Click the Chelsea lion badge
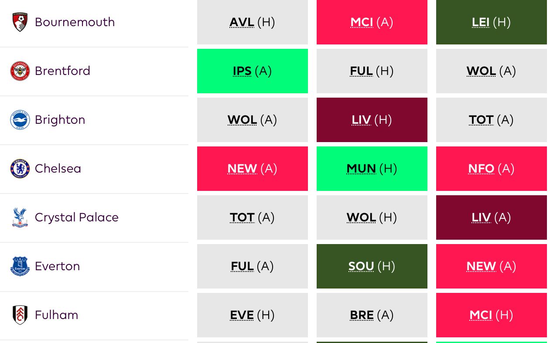Image resolution: width=550 pixels, height=343 pixels. coord(20,169)
